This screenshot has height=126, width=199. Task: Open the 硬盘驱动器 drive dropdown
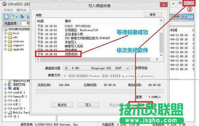pyautogui.click(x=97, y=68)
